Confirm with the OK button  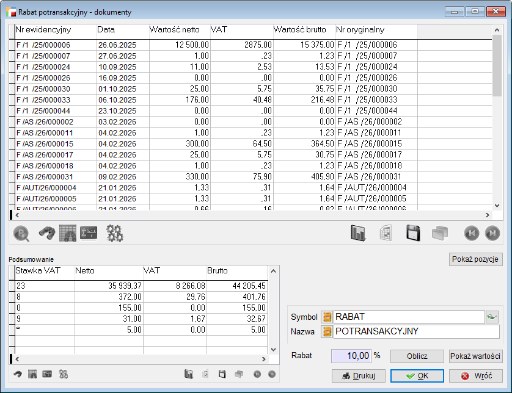417,376
